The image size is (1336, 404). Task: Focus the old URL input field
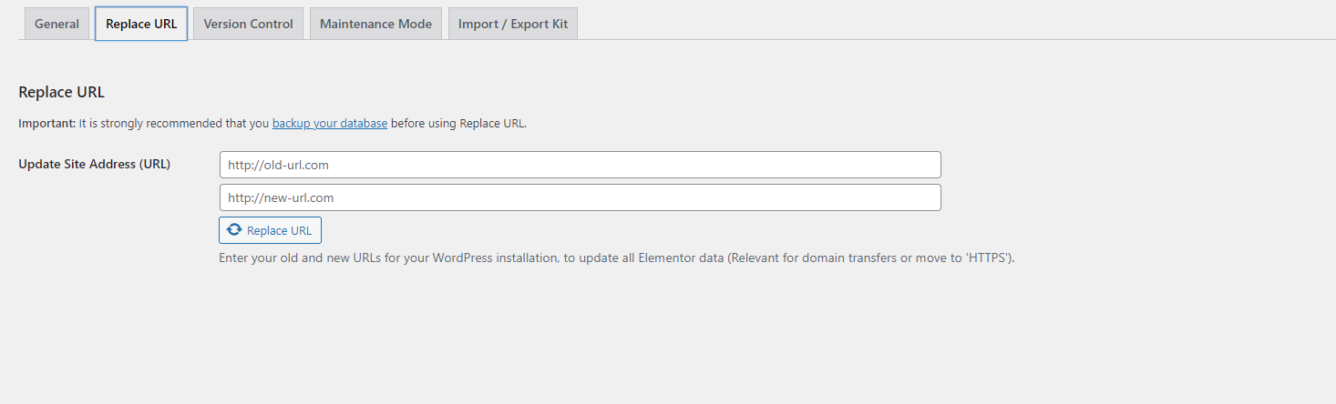tap(580, 165)
